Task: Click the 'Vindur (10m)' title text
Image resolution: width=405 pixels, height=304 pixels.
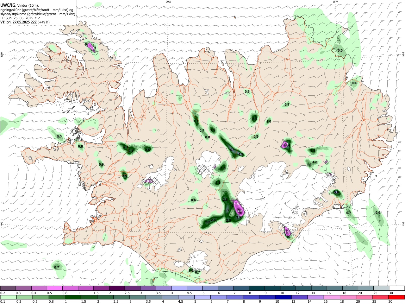Action: click(x=27, y=5)
